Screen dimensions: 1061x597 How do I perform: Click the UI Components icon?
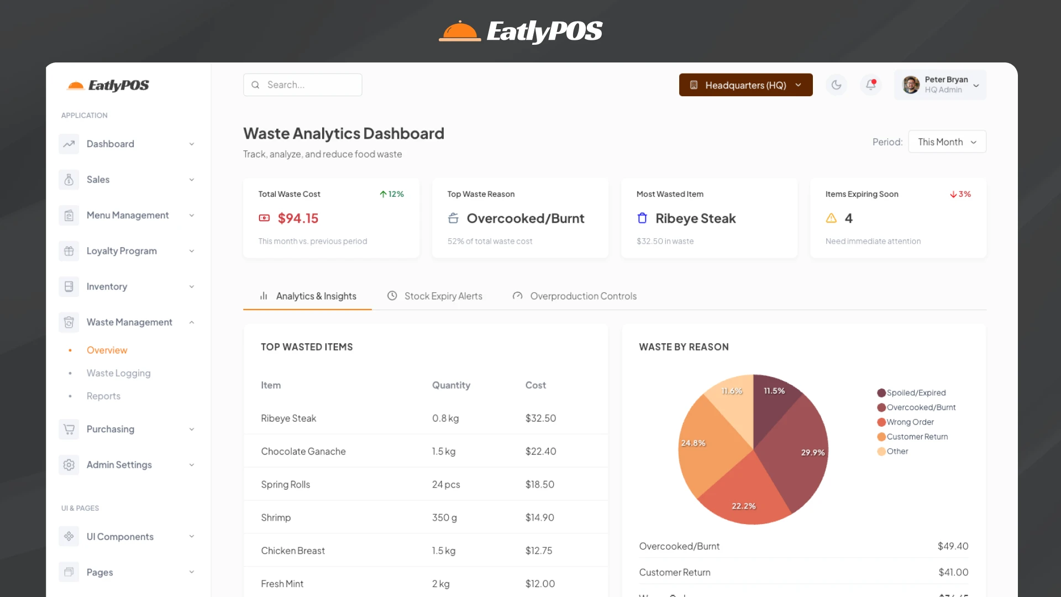69,536
